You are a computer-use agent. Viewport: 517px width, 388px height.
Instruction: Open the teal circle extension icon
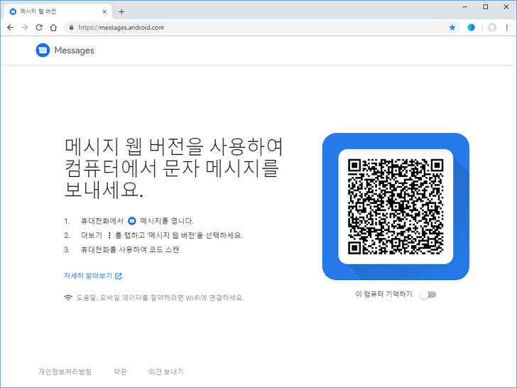(471, 28)
